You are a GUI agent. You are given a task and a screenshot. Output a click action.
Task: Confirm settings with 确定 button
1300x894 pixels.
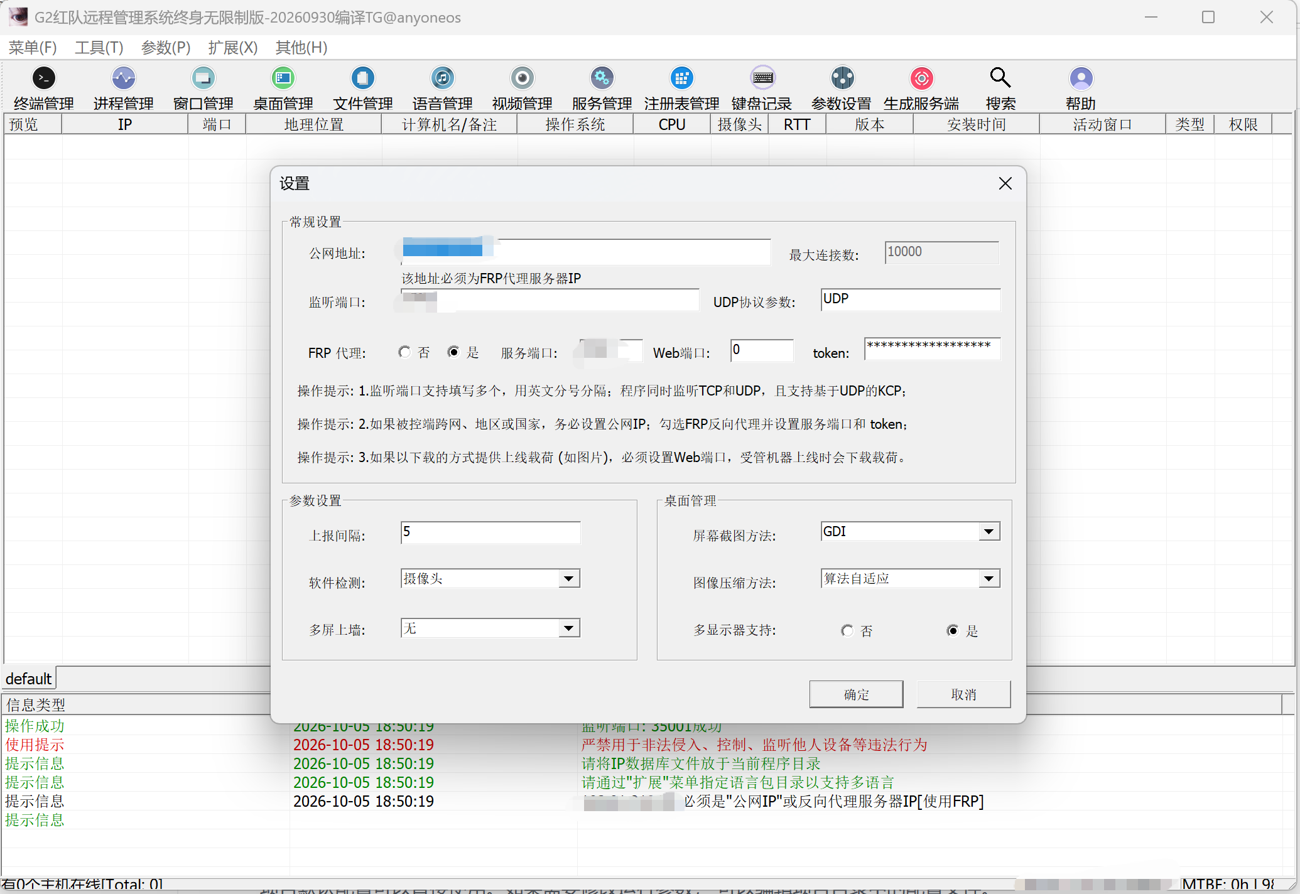pyautogui.click(x=856, y=694)
